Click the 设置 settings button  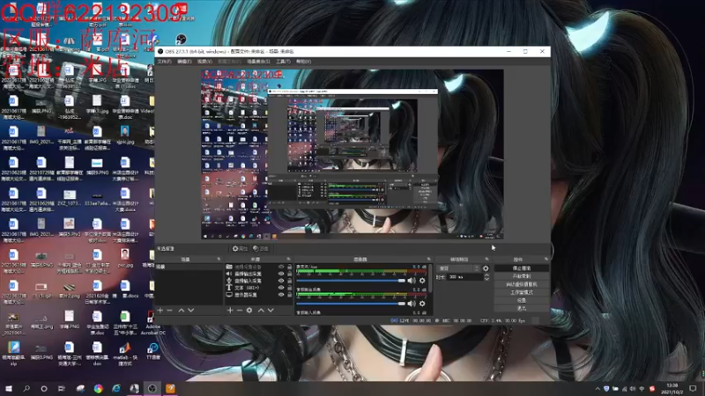(x=522, y=300)
